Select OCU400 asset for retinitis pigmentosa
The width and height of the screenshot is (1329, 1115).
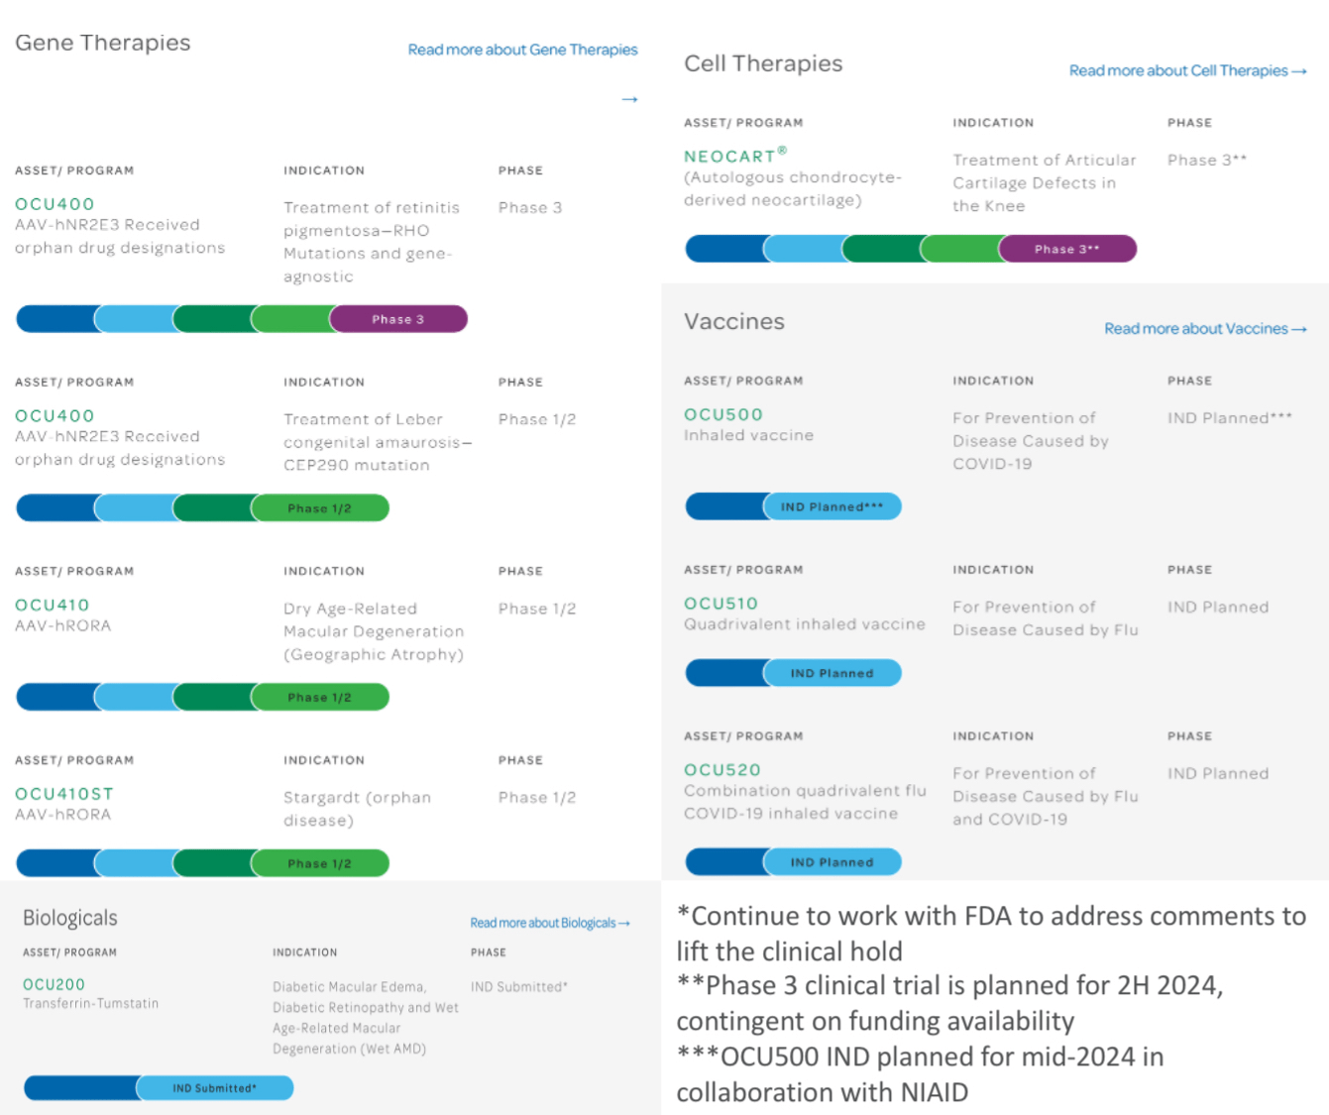point(55,204)
